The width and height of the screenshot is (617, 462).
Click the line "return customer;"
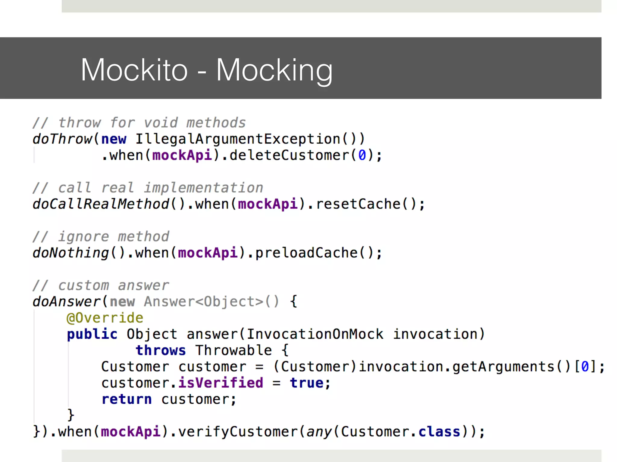(x=169, y=399)
